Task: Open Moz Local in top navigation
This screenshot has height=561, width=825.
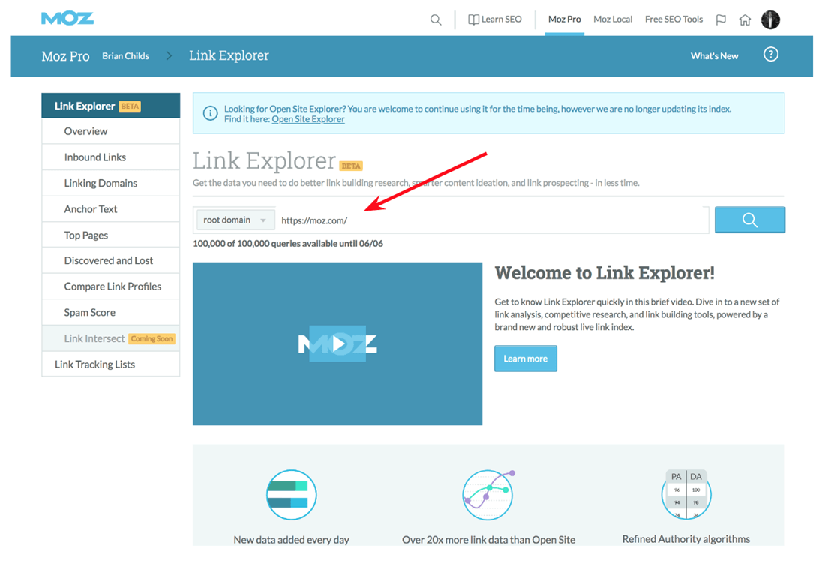Action: 613,19
